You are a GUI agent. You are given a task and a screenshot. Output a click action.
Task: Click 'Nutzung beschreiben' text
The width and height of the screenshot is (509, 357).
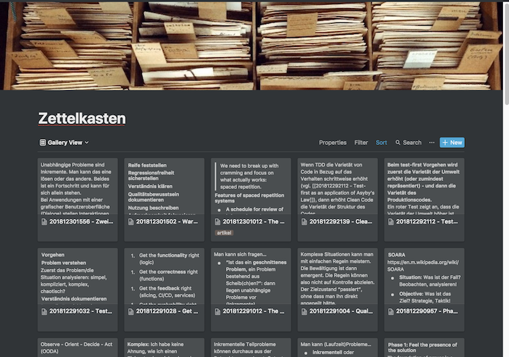coord(153,208)
